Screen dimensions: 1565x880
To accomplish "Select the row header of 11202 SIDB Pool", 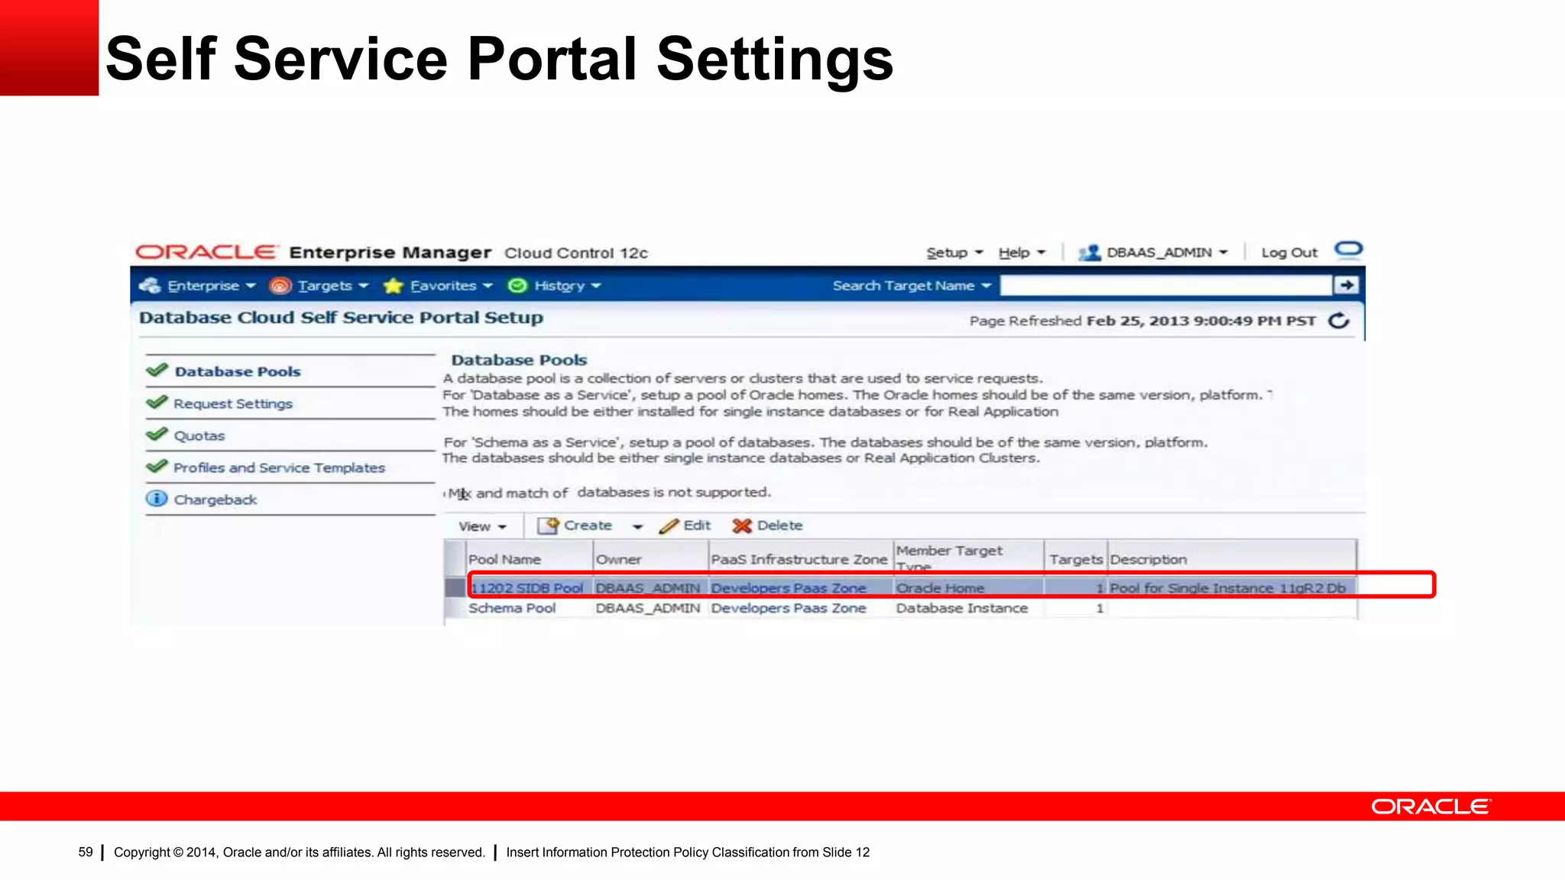I will point(455,587).
